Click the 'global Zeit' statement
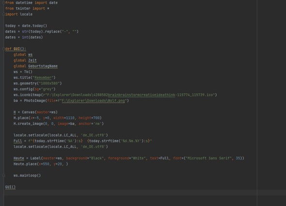Image resolution: width=286 pixels, height=206 pixels. click(25, 60)
